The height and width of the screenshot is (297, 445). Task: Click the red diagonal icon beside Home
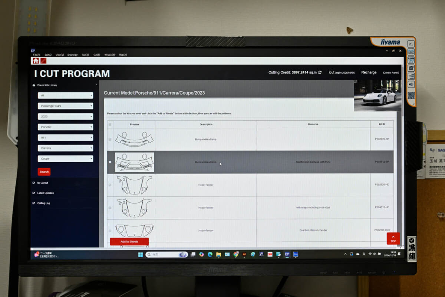click(x=43, y=61)
